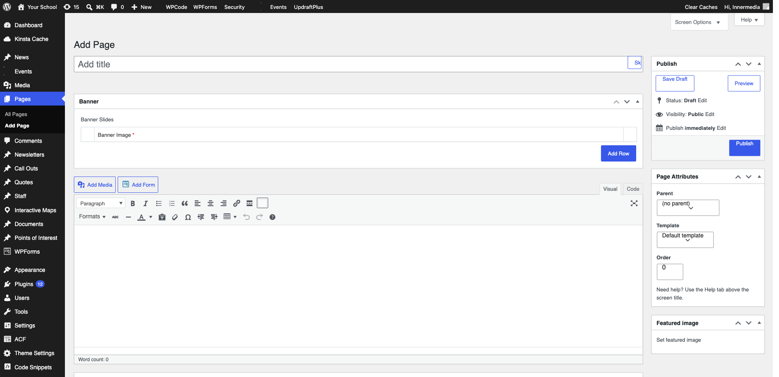Toggle the toolbar toggle (kitchen sink) button

pos(263,203)
